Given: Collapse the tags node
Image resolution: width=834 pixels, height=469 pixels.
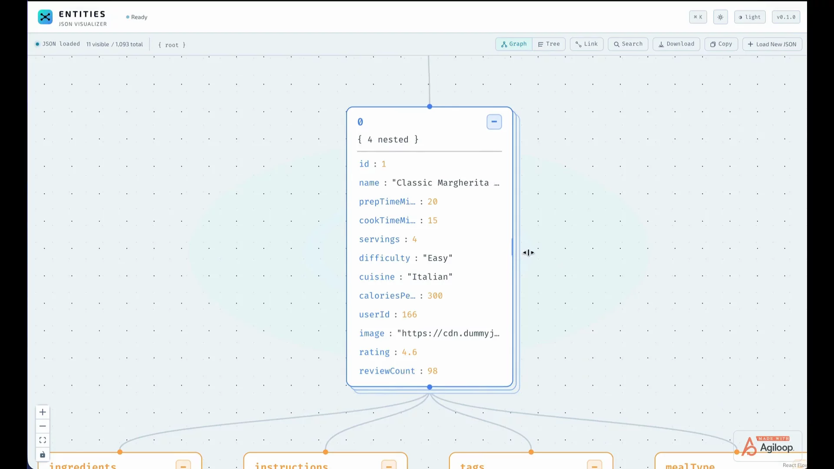Looking at the screenshot, I should point(594,465).
